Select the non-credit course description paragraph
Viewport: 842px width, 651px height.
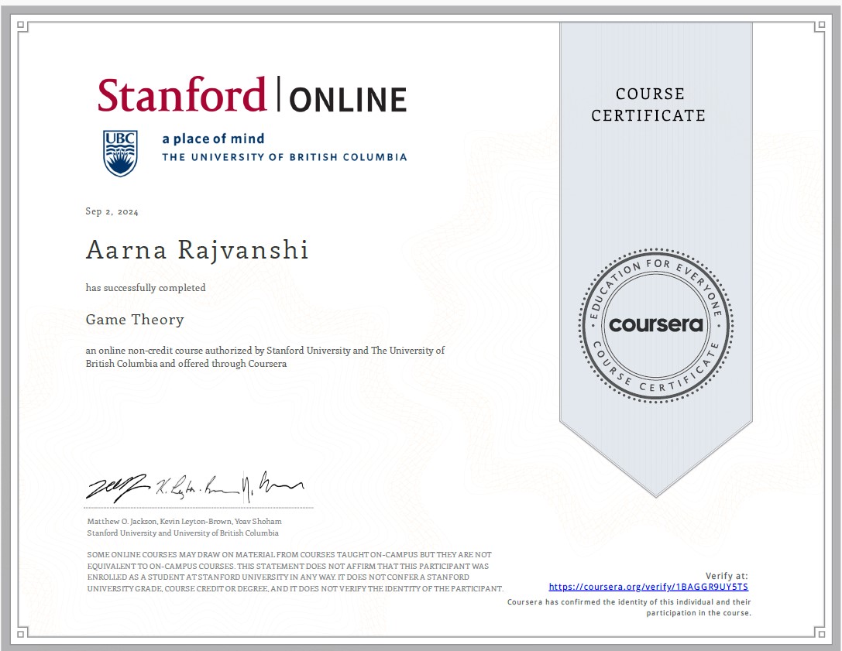[263, 356]
